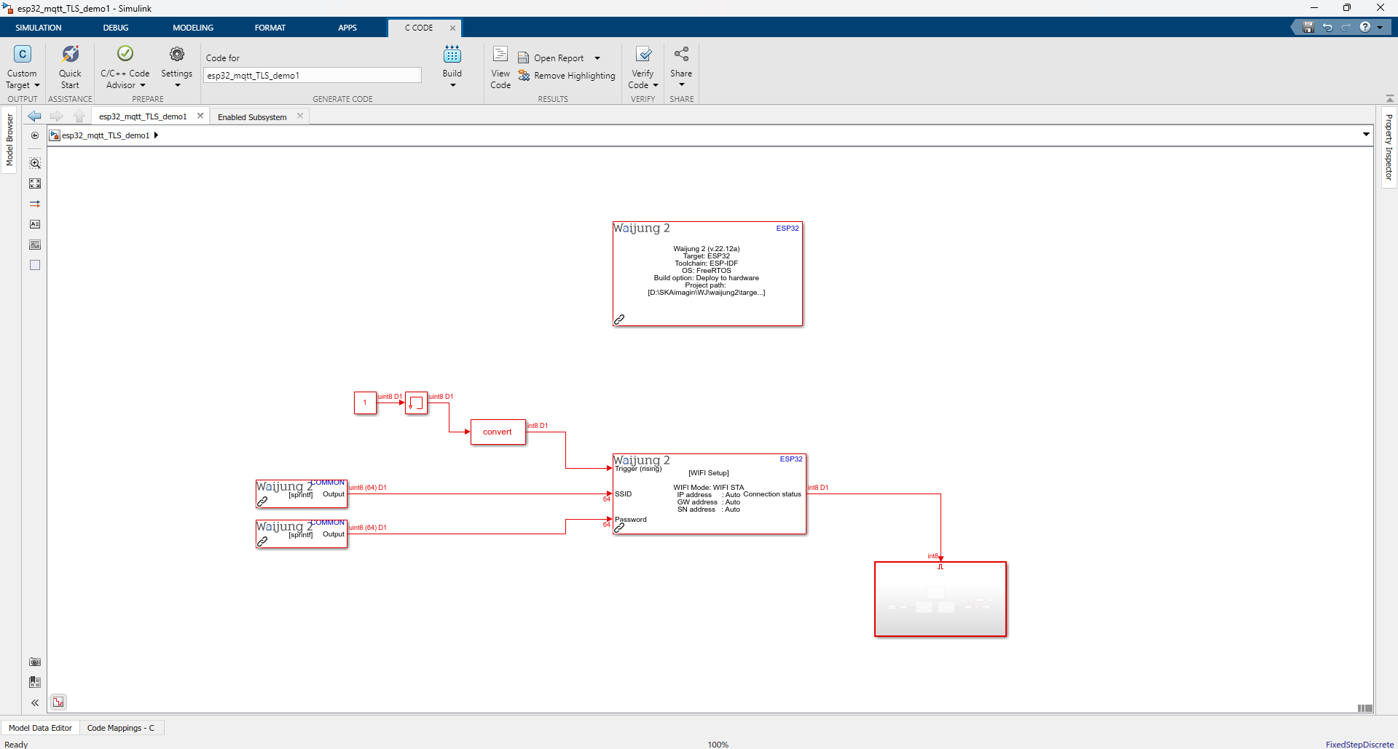Edit the Code for model field
Viewport: 1398px width, 749px height.
(312, 76)
